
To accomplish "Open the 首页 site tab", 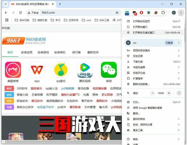I will pos(10,52).
